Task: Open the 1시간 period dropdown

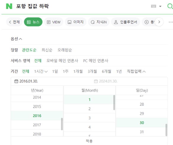Action: click(x=41, y=71)
